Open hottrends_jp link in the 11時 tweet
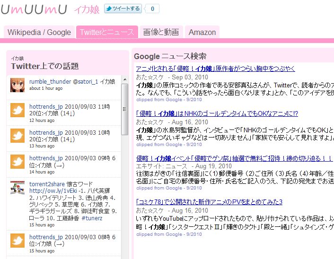Screen dimensions: 334x259 pyautogui.click(x=46, y=107)
